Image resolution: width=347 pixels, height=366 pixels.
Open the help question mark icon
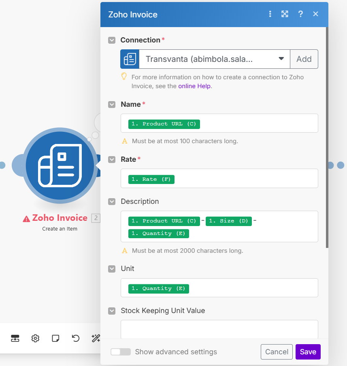(x=300, y=14)
